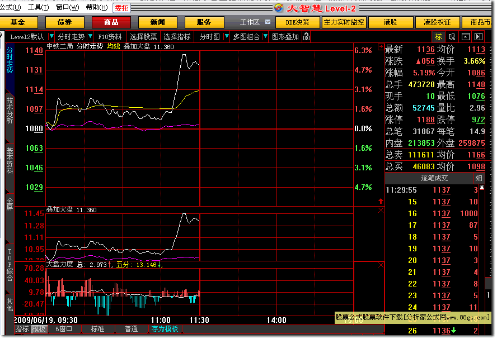Click the envelope icon beside 工作区
This screenshot has height=339, width=497.
pyautogui.click(x=268, y=22)
